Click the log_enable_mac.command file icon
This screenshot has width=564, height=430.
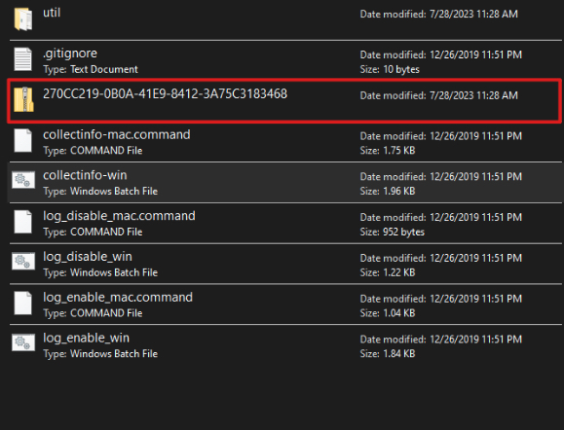point(22,304)
